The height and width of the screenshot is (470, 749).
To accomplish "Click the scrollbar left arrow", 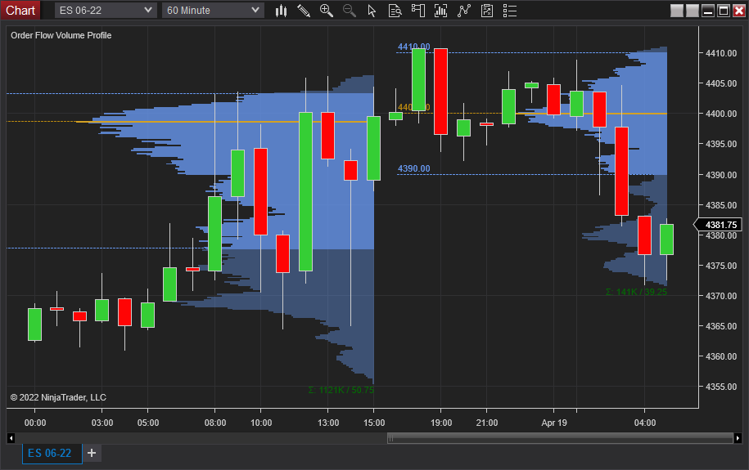I will point(11,438).
